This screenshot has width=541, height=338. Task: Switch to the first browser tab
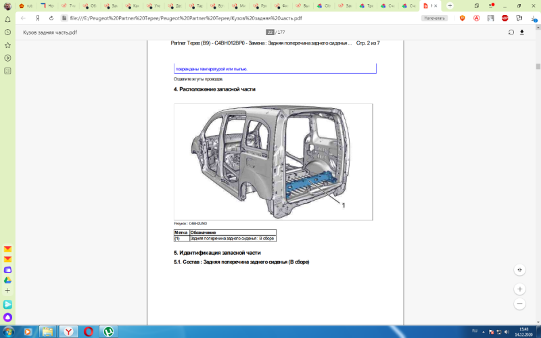(24, 5)
